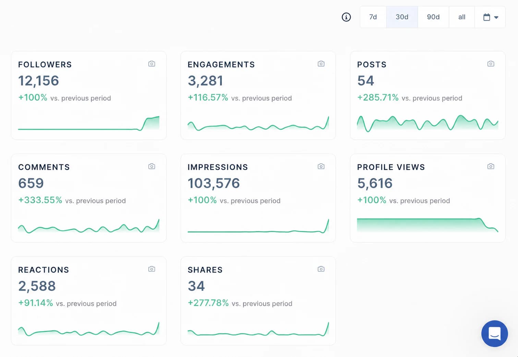
Task: Click the shares value 34
Action: pyautogui.click(x=196, y=286)
